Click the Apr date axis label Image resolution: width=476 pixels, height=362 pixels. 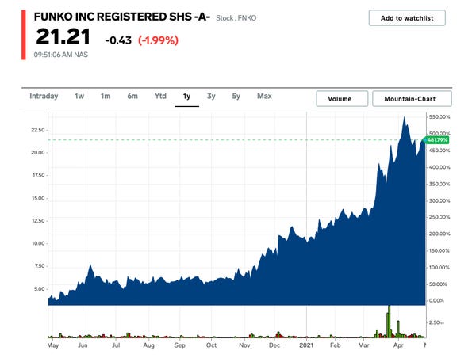(398, 345)
